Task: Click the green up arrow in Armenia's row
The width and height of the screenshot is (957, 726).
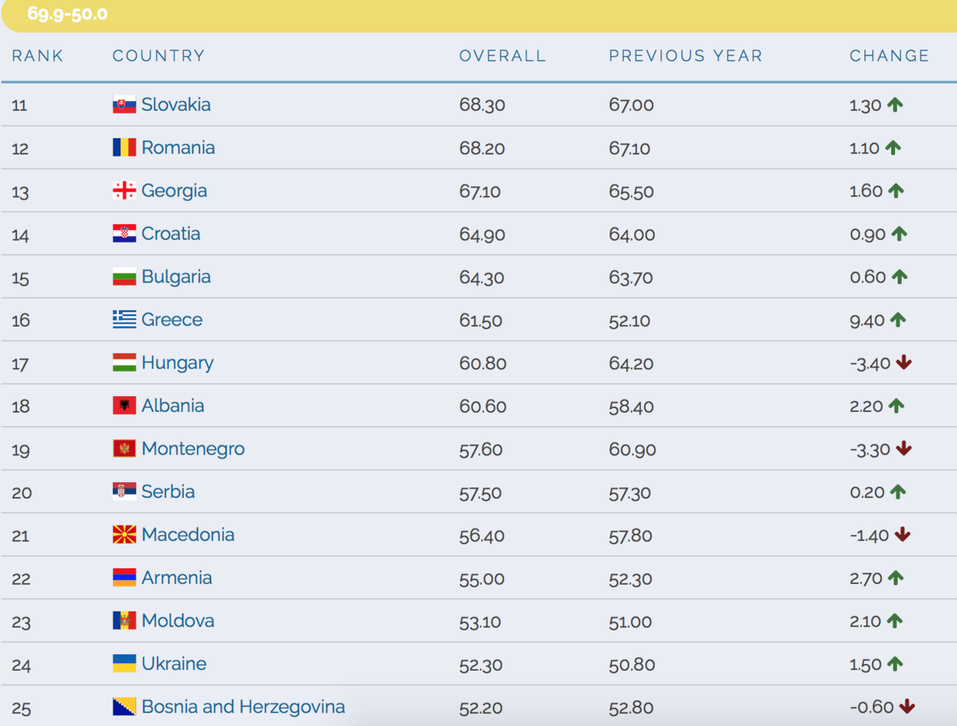Action: tap(896, 578)
